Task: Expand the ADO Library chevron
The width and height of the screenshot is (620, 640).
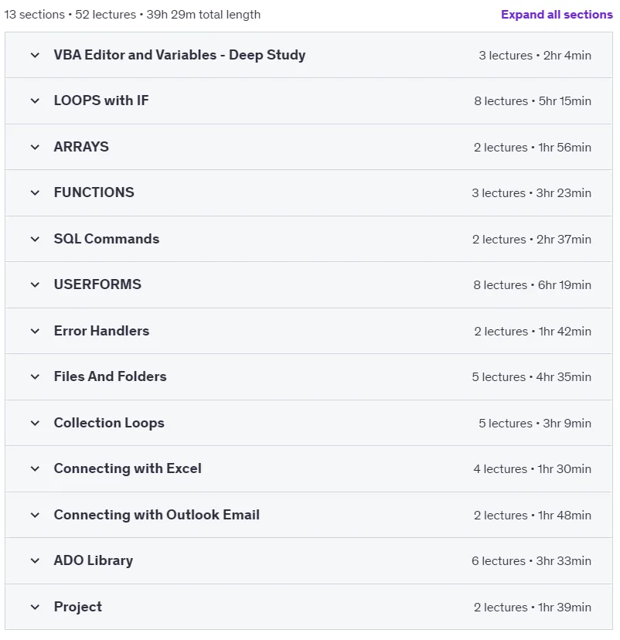Action: click(35, 561)
